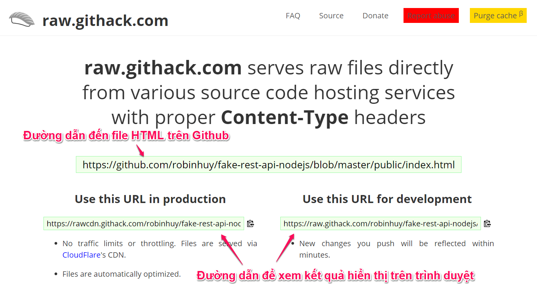537x287 pixels.
Task: Copy the development URL with clipboard icon
Action: point(487,224)
